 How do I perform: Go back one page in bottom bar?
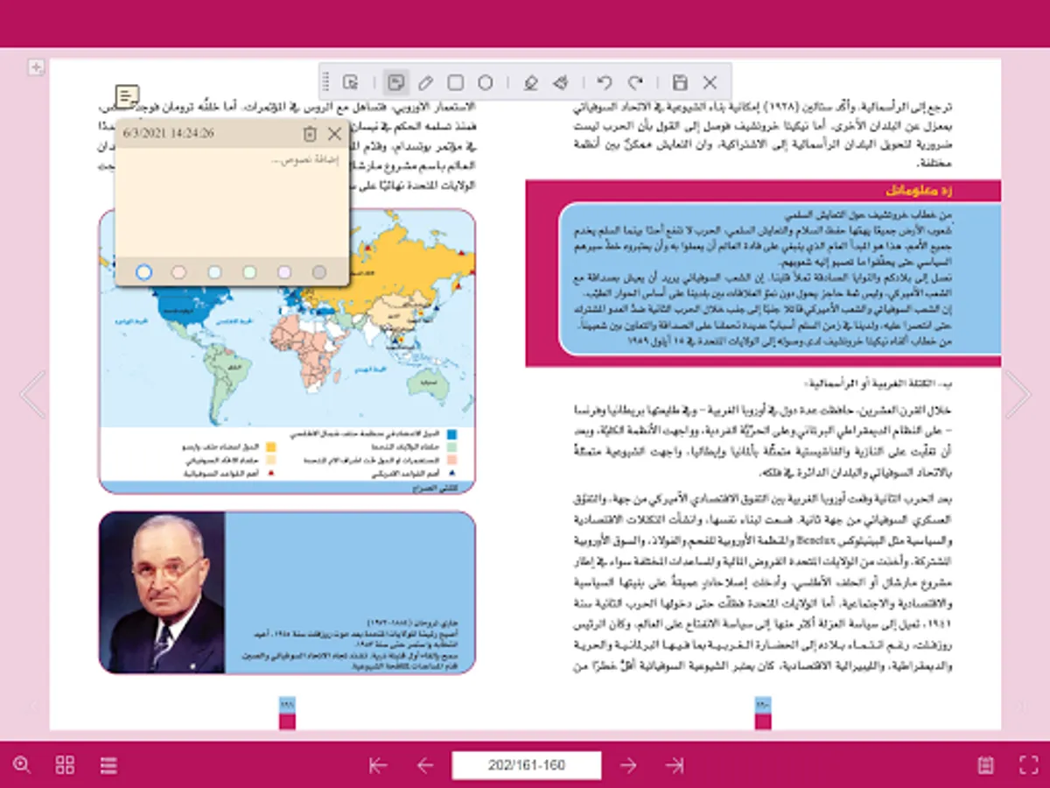[x=425, y=765]
